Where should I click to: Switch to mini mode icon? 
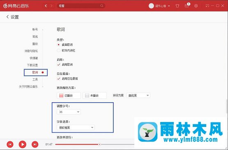click(x=207, y=6)
